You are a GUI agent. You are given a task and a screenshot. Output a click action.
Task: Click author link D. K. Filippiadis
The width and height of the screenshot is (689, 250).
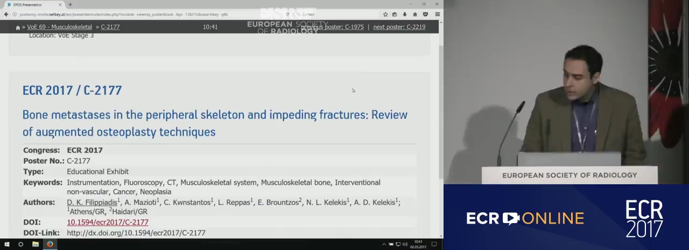[92, 203]
